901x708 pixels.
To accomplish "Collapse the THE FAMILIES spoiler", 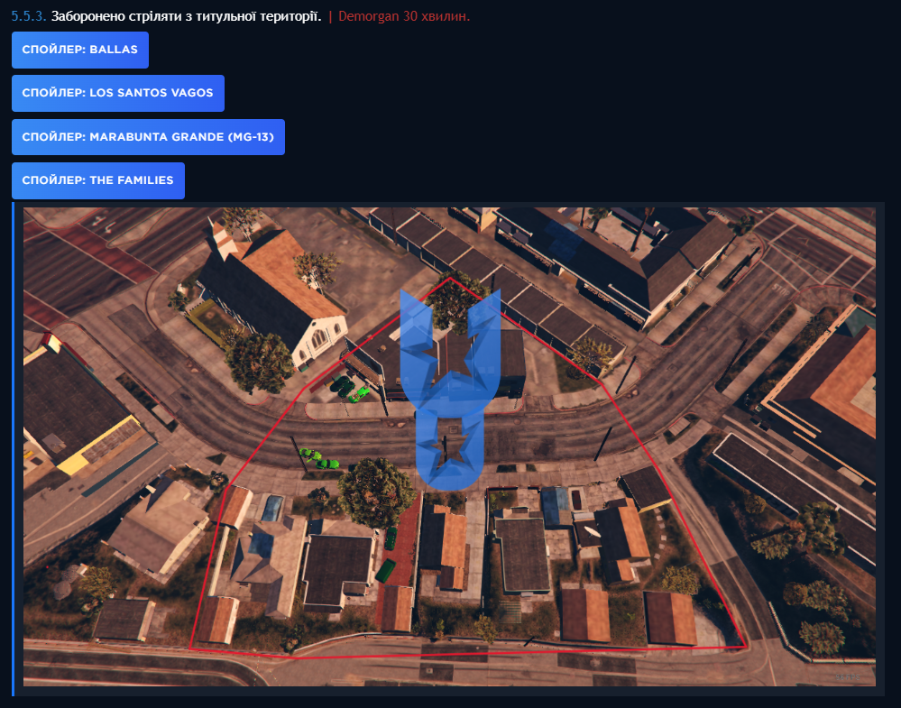I will pos(98,180).
